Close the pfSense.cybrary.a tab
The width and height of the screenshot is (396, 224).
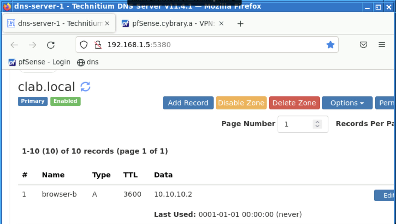[x=221, y=23]
